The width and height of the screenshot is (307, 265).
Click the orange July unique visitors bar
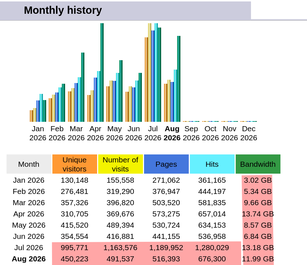point(146,79)
